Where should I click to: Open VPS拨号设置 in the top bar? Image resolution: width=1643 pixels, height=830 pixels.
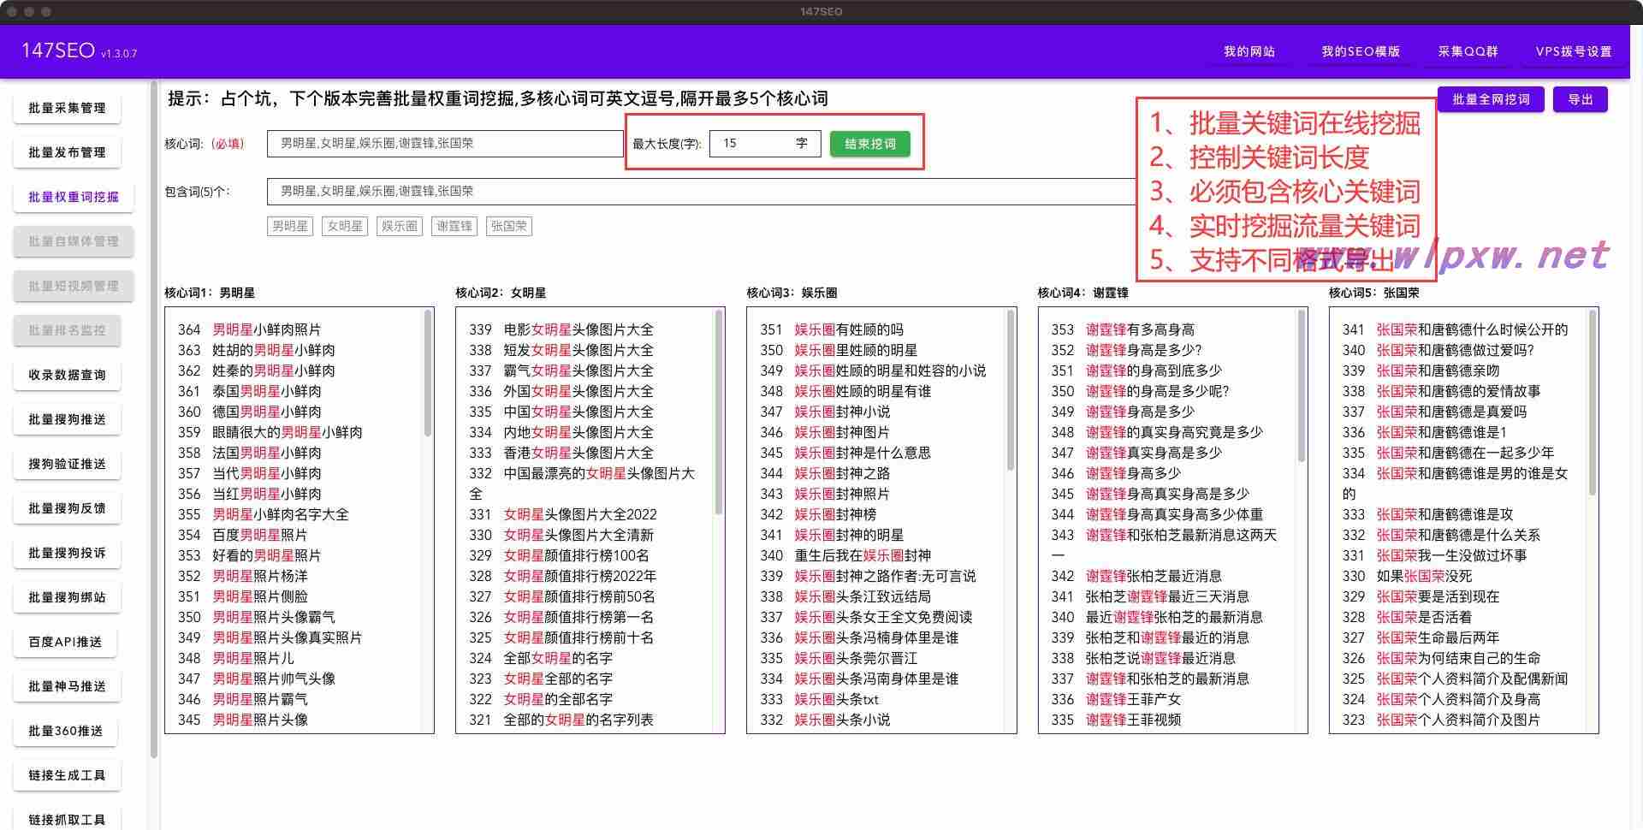pyautogui.click(x=1573, y=52)
